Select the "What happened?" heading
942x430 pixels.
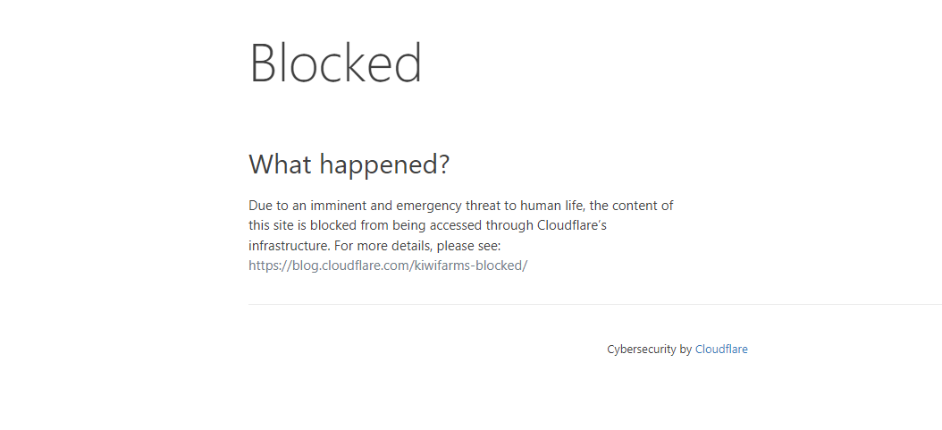coord(349,164)
